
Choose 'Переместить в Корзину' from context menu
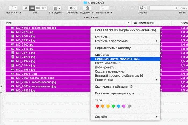pos(113,48)
